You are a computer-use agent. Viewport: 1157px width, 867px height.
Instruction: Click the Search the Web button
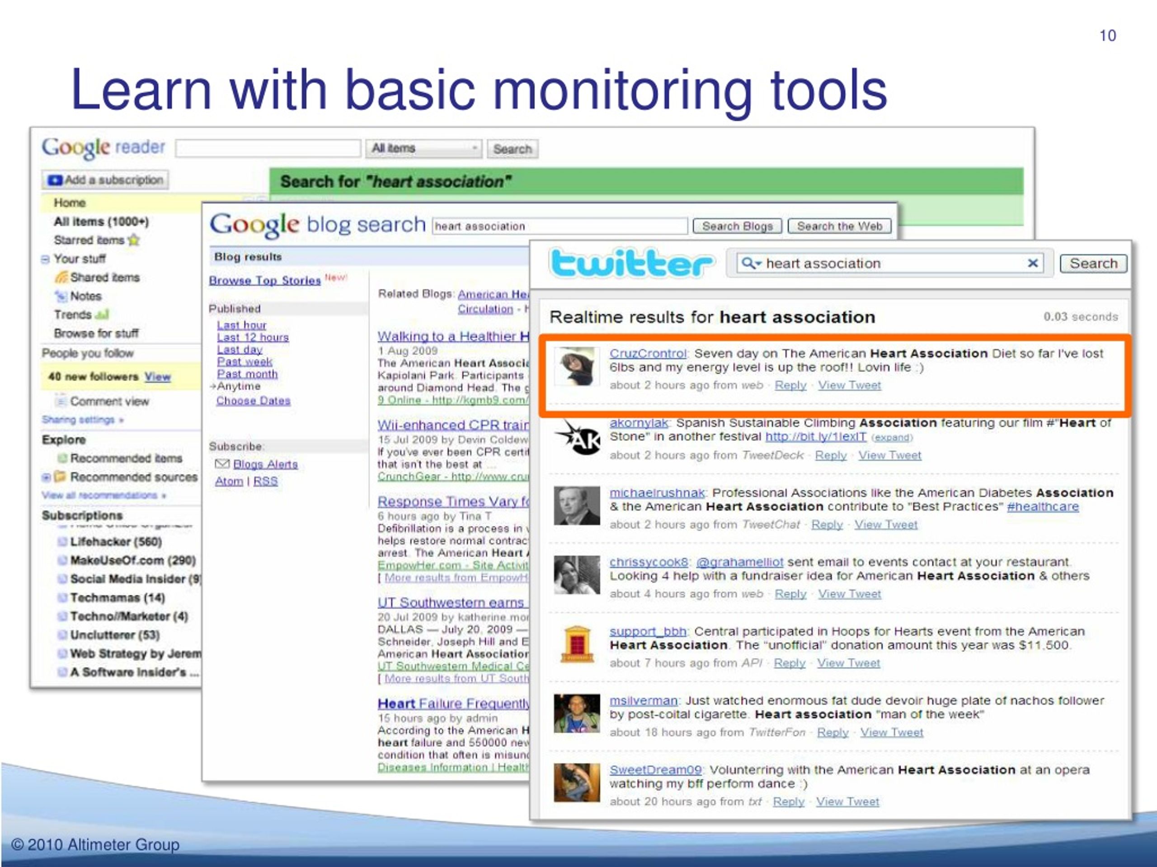pyautogui.click(x=840, y=226)
